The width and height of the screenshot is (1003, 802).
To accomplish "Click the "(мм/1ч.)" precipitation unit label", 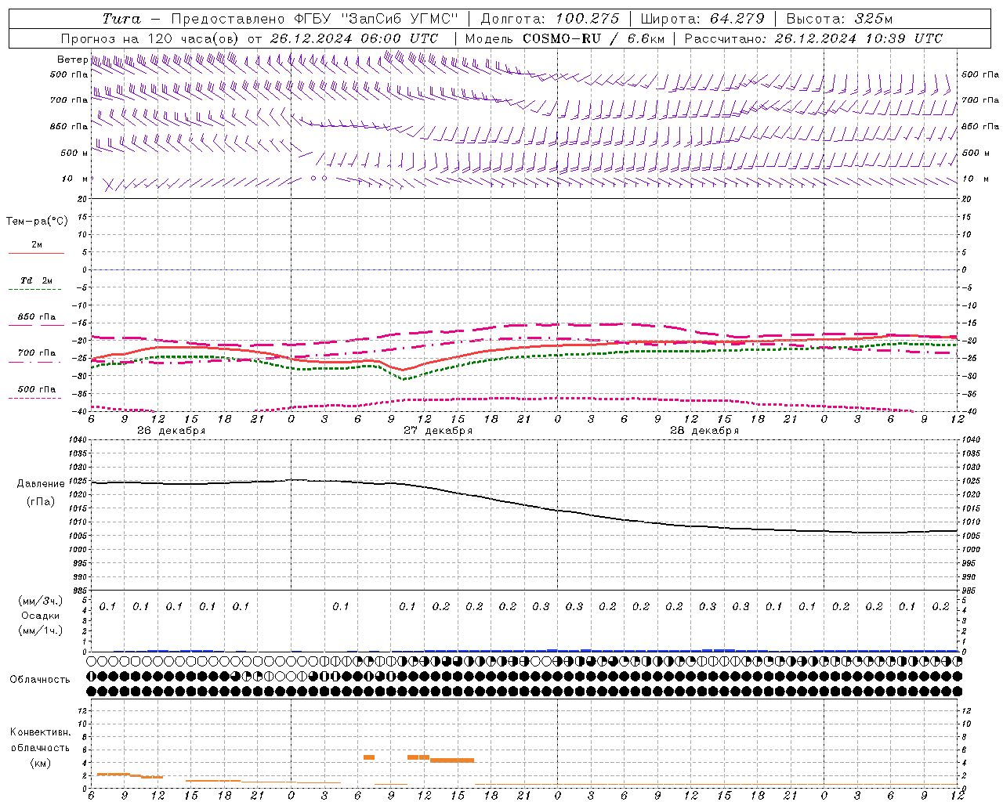I will click(x=40, y=630).
